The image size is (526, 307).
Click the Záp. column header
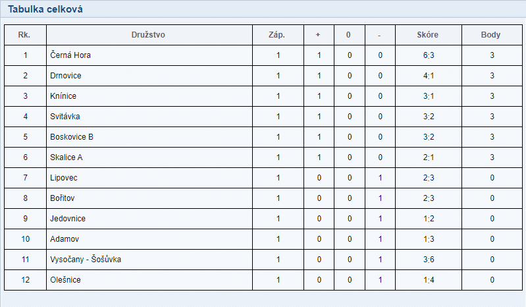278,35
